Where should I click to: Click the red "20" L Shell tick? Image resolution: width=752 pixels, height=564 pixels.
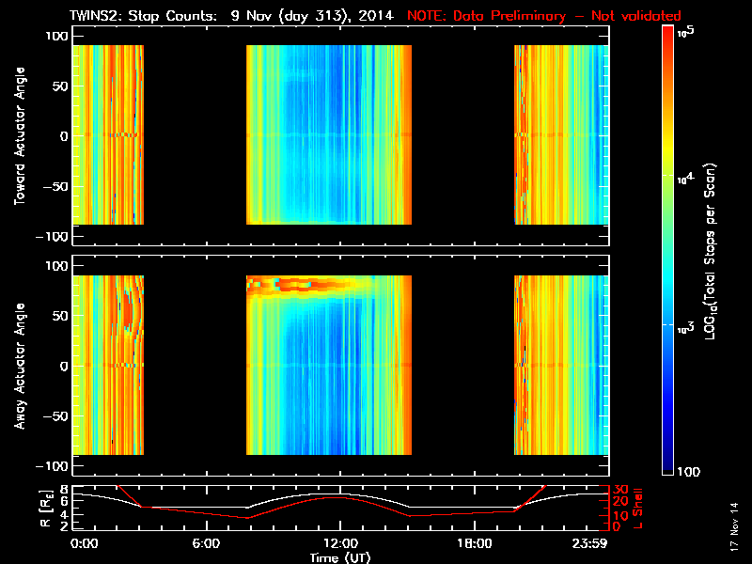coord(620,502)
